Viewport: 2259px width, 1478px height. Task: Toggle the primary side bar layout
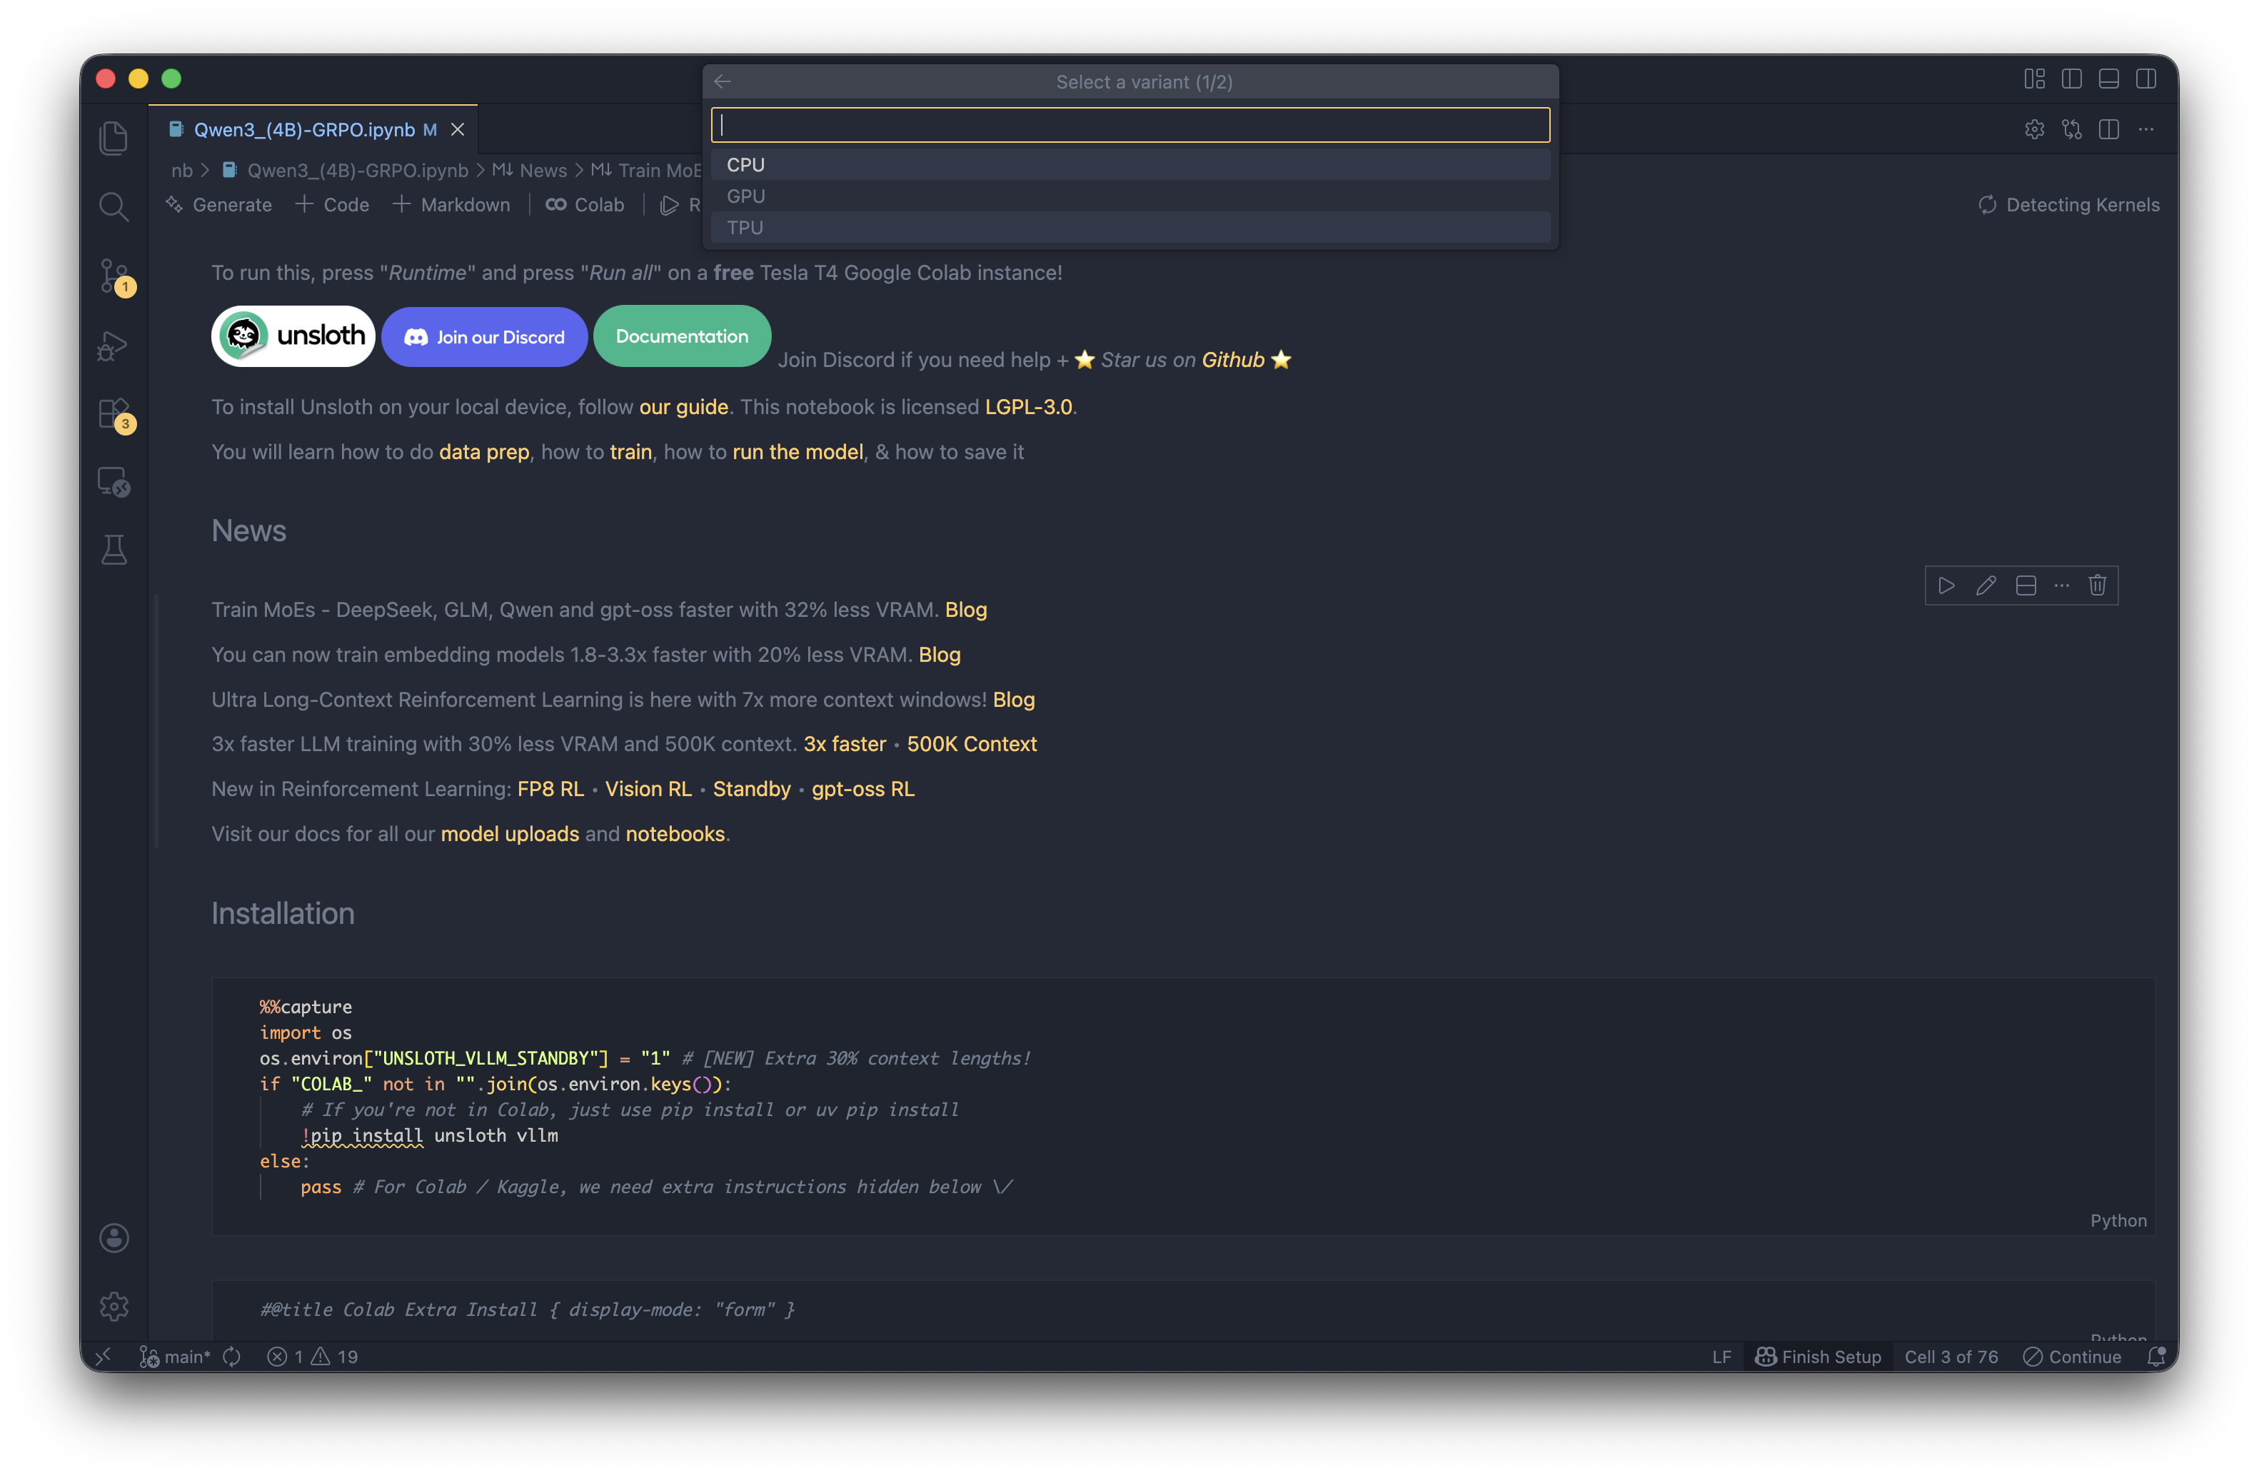[2072, 79]
